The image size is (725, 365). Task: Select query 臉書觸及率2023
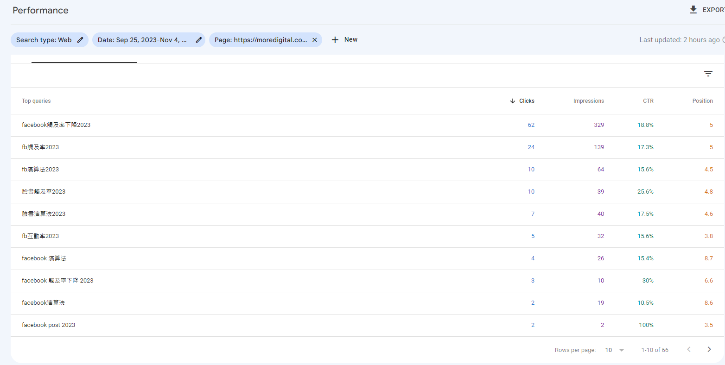[x=44, y=192]
